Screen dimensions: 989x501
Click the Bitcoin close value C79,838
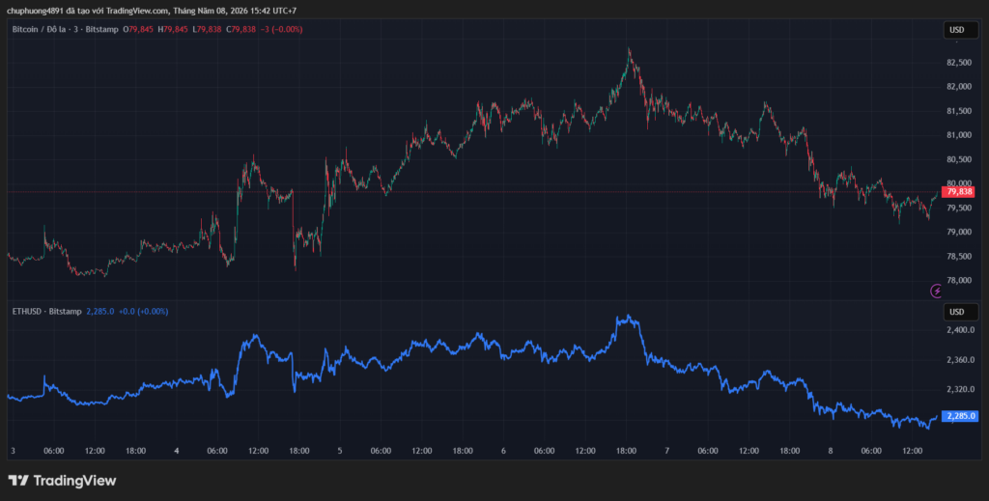click(241, 29)
